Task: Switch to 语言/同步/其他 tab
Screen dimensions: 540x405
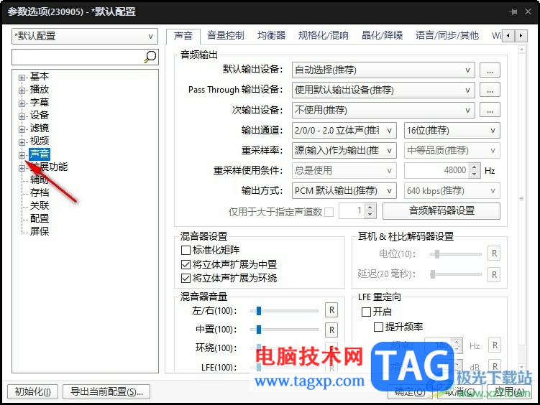Action: [447, 35]
